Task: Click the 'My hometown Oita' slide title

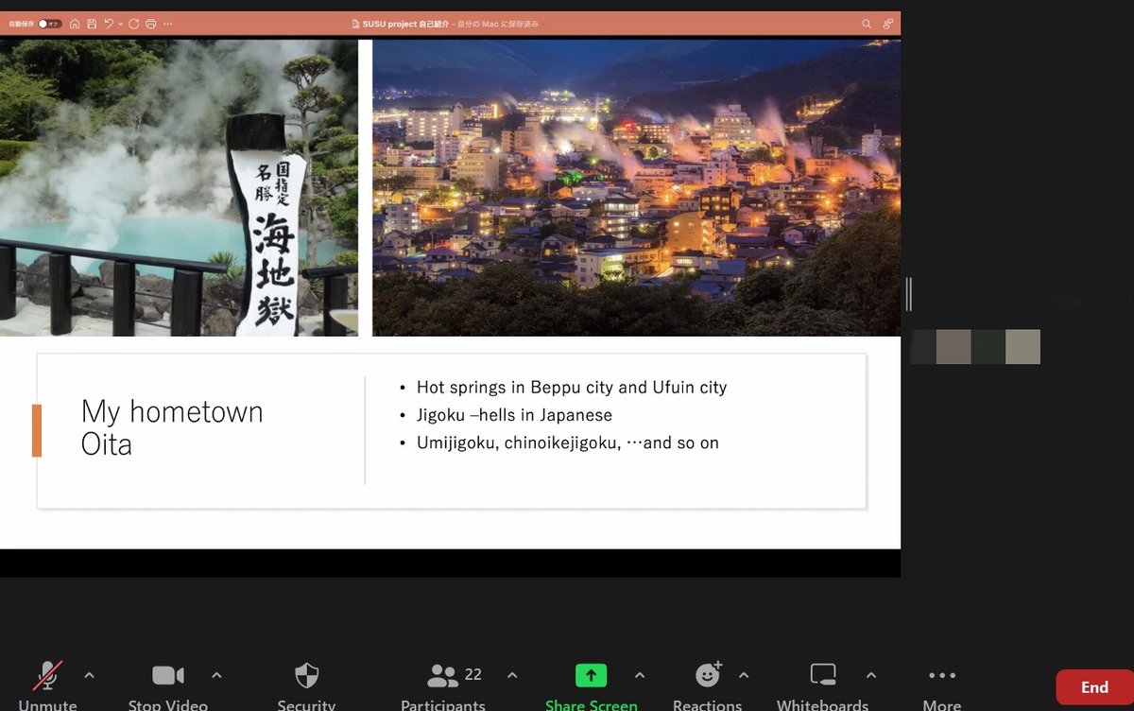Action: 172,427
